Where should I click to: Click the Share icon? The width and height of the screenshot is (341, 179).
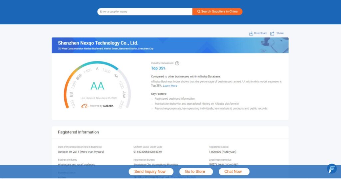pos(272,34)
